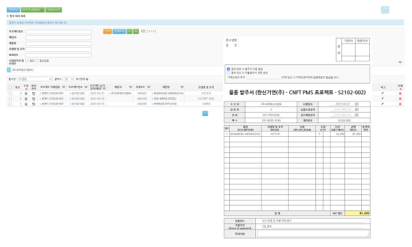Click the orange search button
412x247 pixels.
pyautogui.click(x=107, y=32)
